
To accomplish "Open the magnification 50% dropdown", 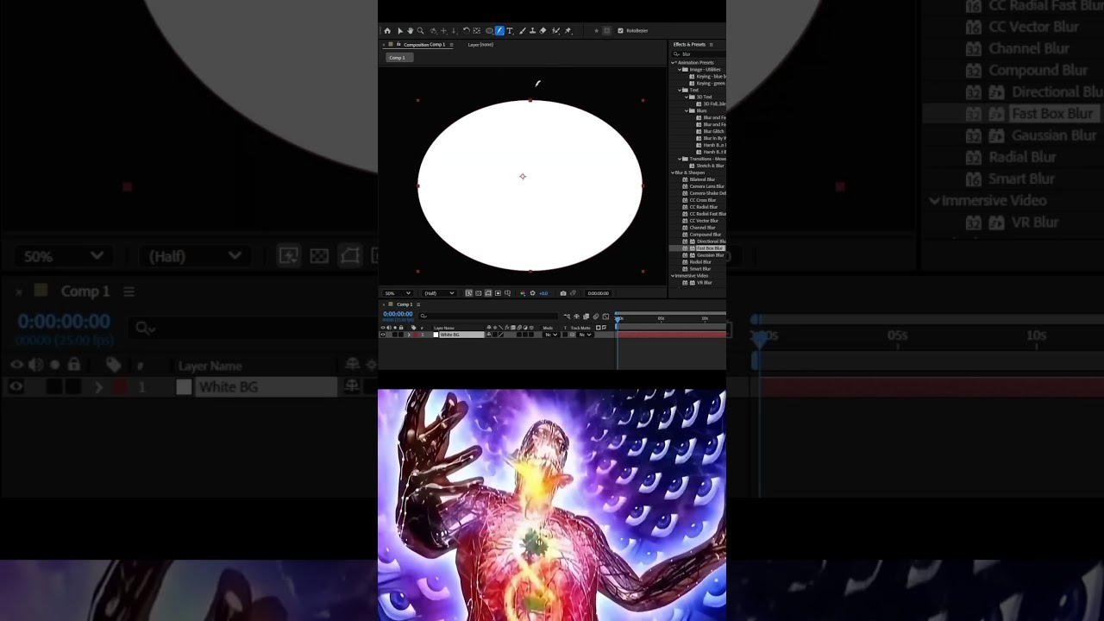I will click(398, 293).
